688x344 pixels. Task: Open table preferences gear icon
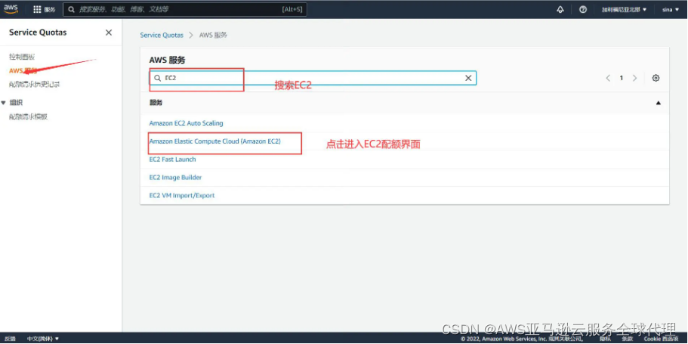[656, 78]
